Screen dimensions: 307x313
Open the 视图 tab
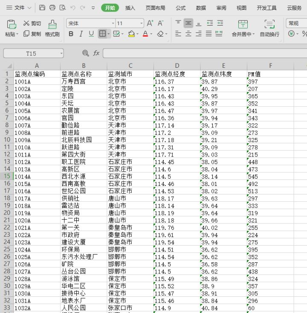[241, 8]
